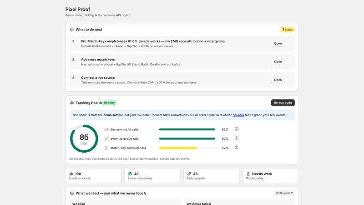This screenshot has height=205, width=364.
Task: Click the 'What we read — and what we never touch' heading
Action: point(111,193)
